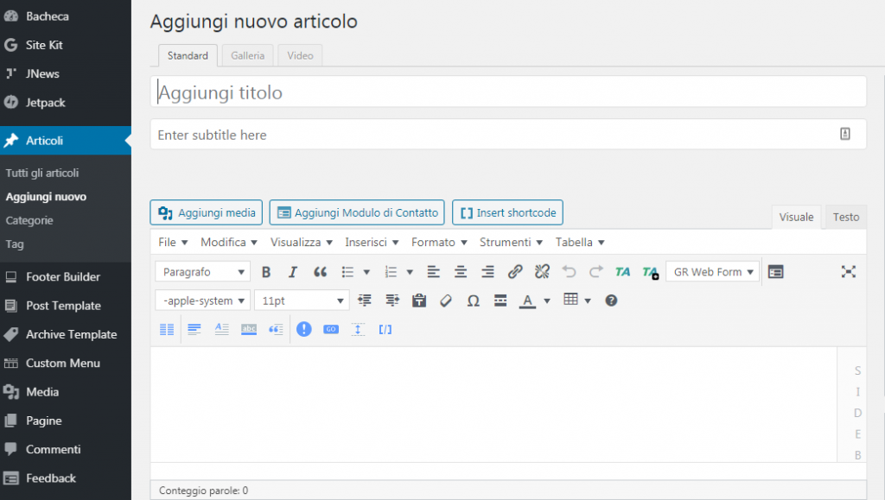Open the File menu

pos(173,243)
